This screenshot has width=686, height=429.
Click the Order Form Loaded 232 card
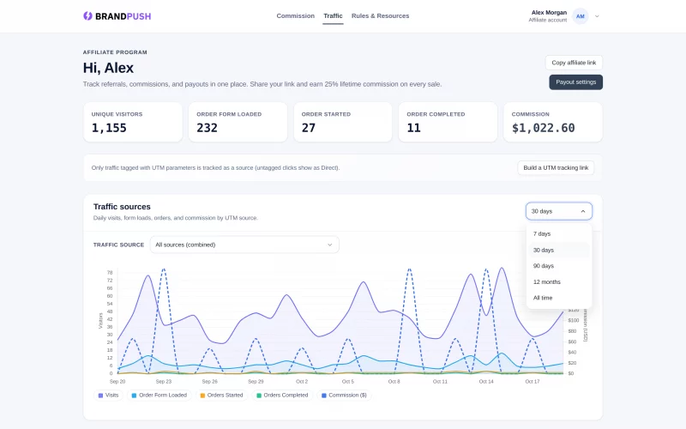pyautogui.click(x=238, y=122)
